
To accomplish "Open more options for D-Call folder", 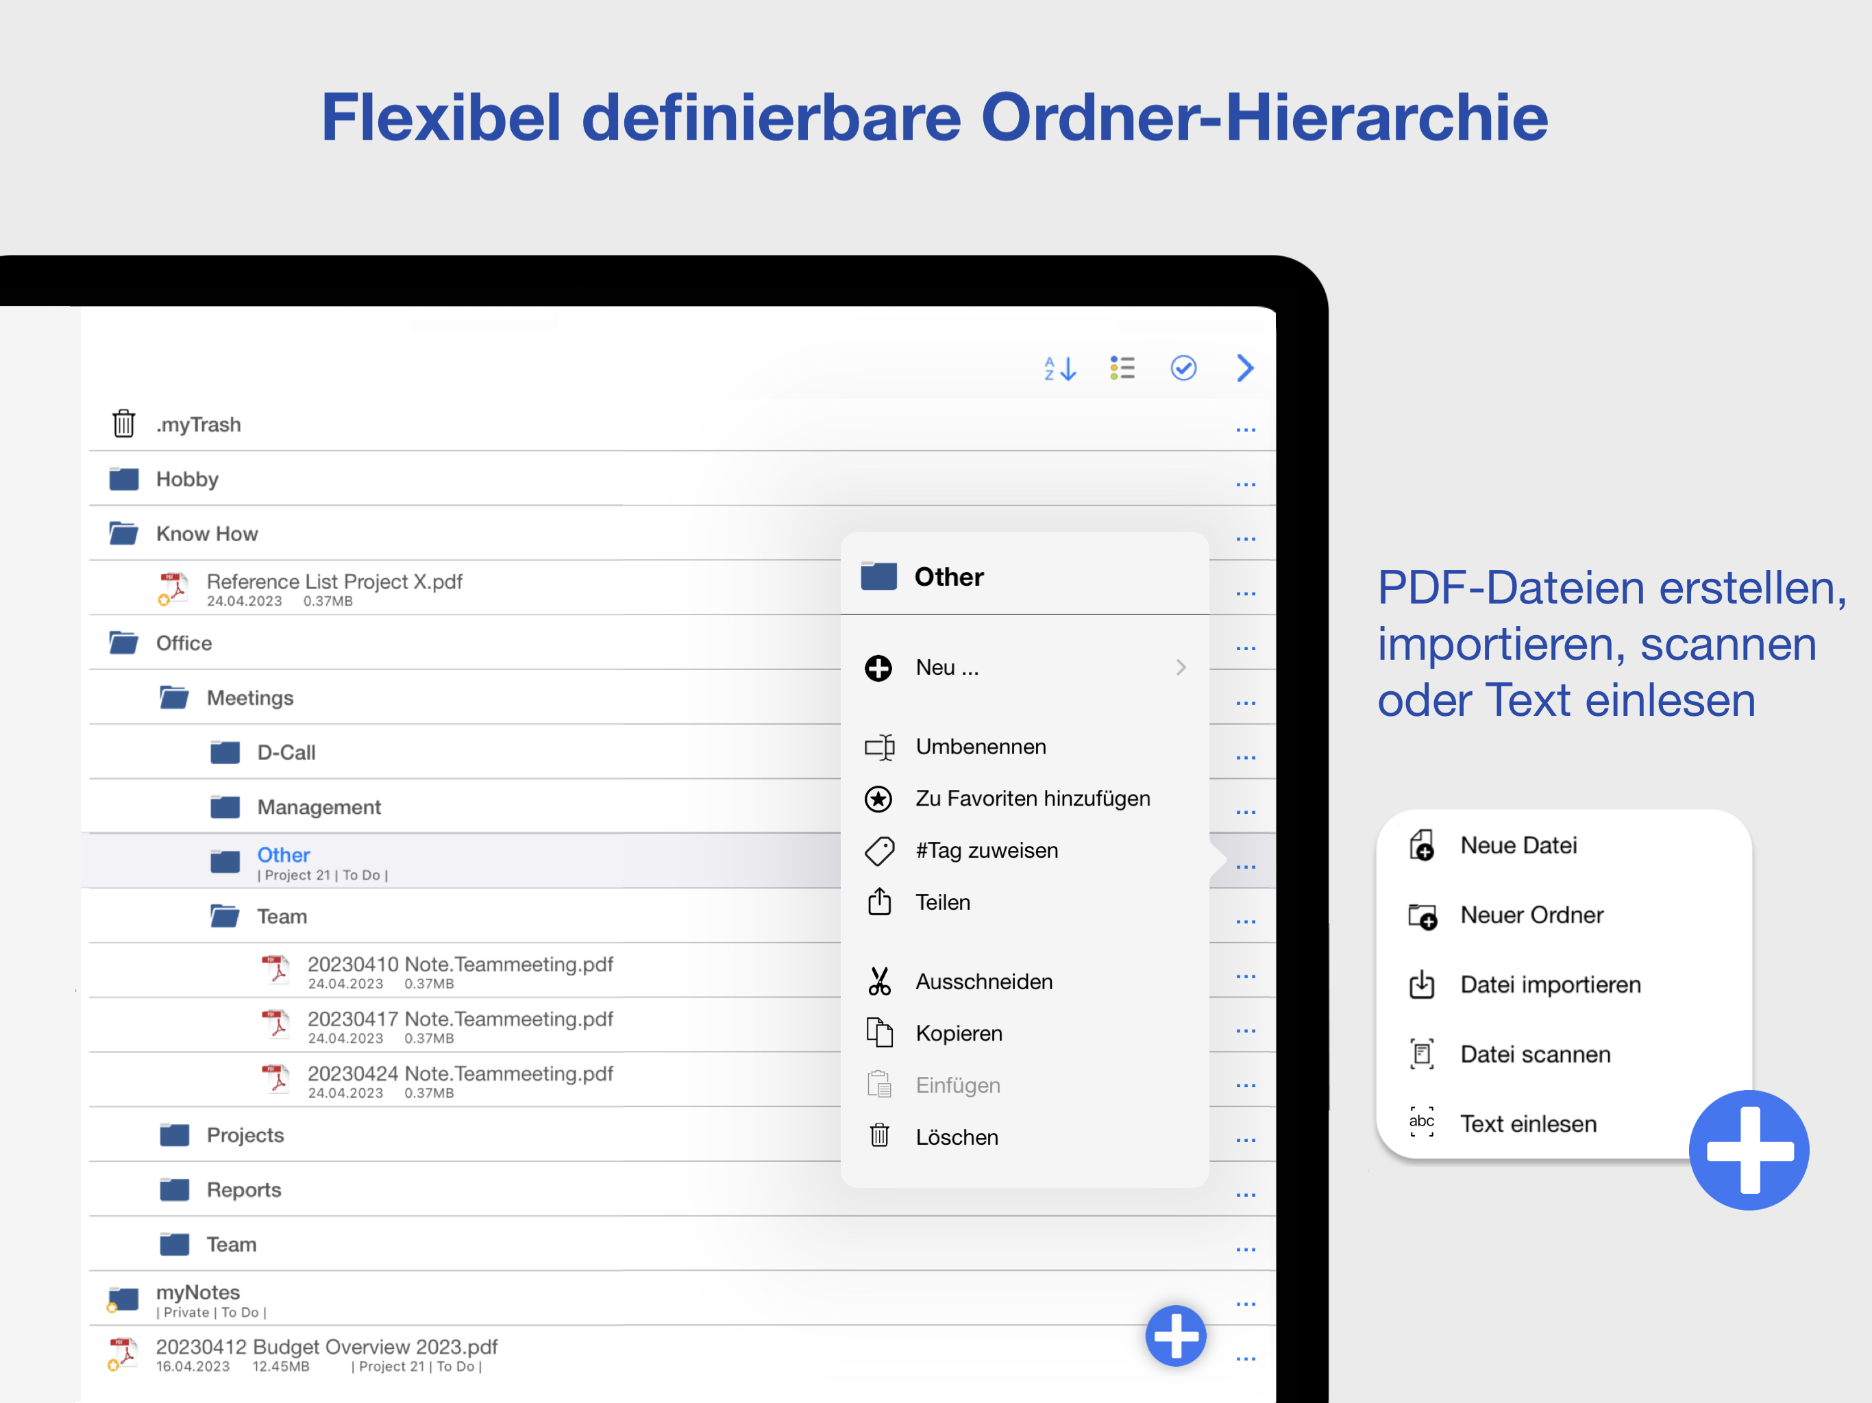I will point(1245,758).
